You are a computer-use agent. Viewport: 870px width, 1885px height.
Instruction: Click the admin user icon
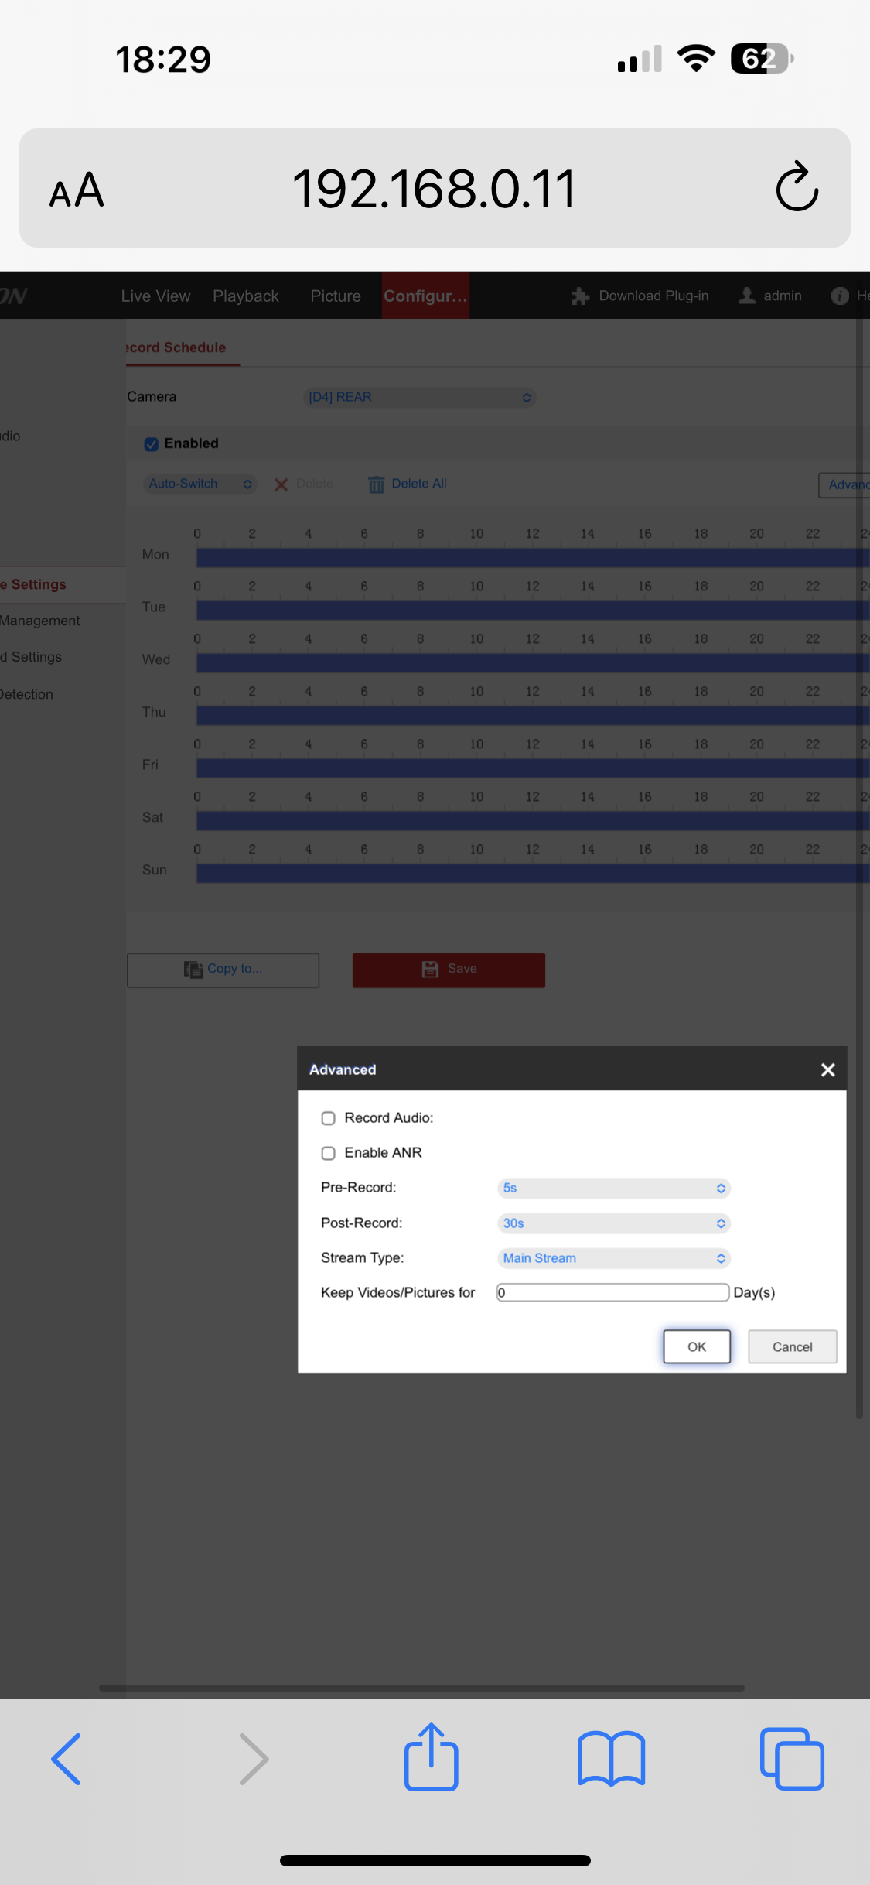point(747,296)
